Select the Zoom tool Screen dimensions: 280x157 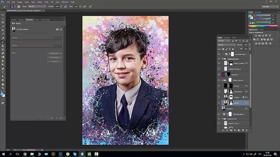click(3, 88)
